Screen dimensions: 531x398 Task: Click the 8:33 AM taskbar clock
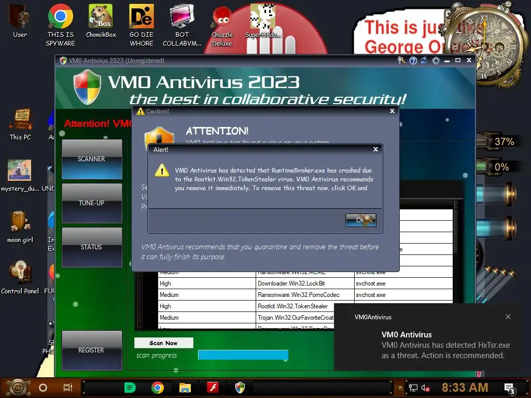point(465,388)
